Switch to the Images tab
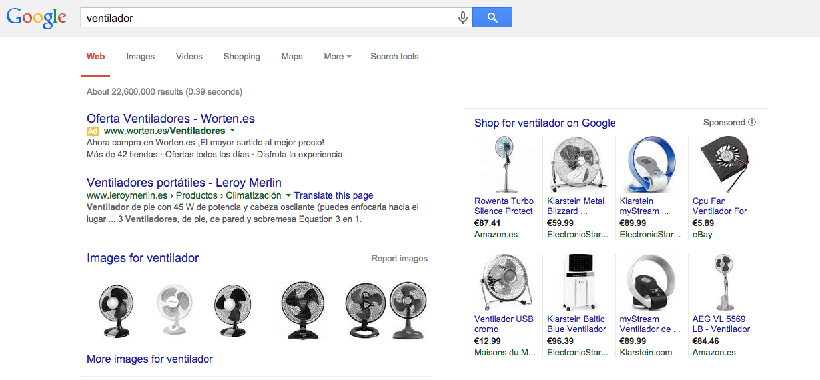The height and width of the screenshot is (380, 820). (141, 57)
